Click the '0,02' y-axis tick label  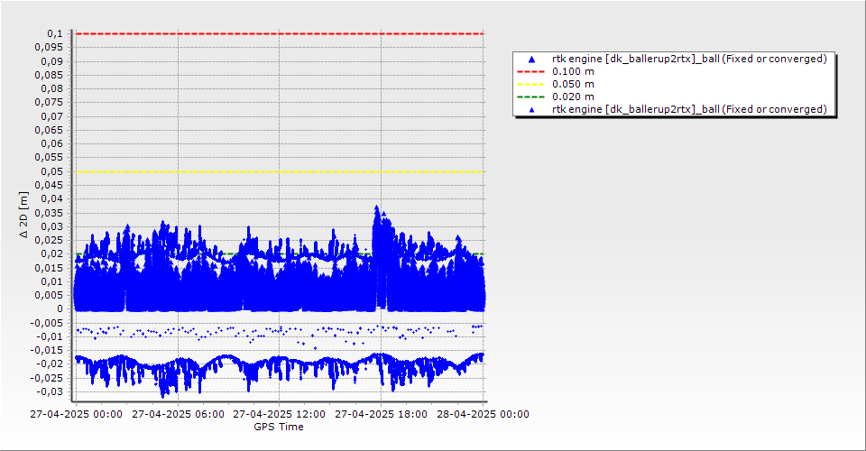(52, 254)
